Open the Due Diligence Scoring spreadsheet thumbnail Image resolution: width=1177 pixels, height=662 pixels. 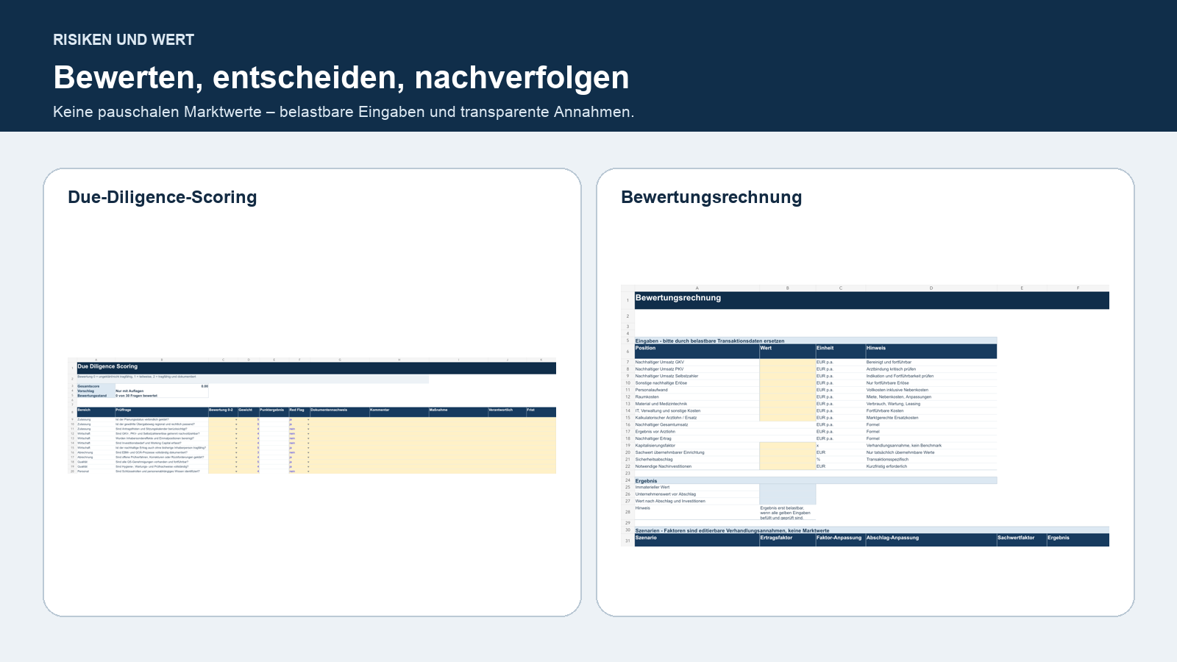click(312, 416)
